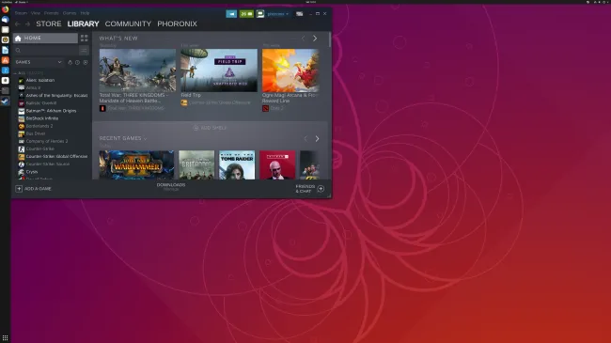The image size is (611, 343).
Task: Open the Community tab
Action: (x=128, y=23)
